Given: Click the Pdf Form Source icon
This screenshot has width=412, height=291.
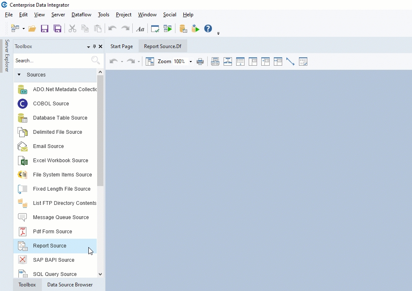Looking at the screenshot, I should 23,232.
